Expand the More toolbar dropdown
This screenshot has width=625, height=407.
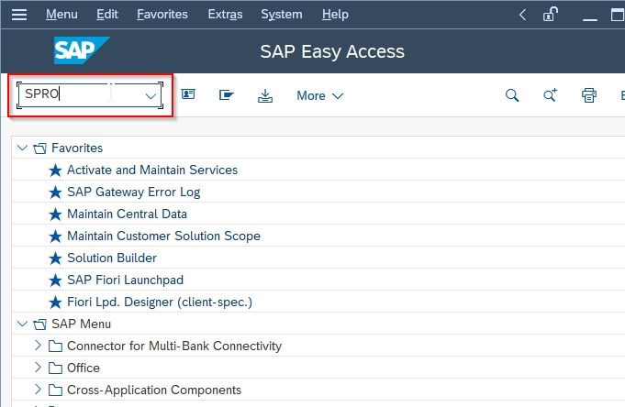pyautogui.click(x=319, y=95)
